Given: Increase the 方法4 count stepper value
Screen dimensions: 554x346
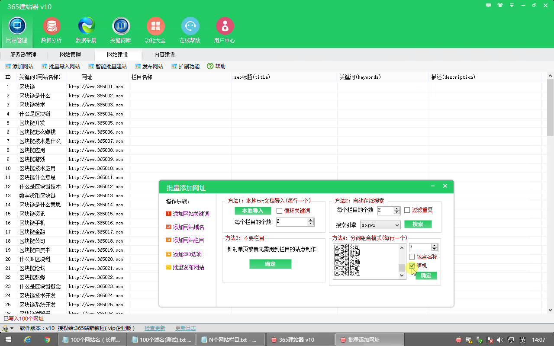Looking at the screenshot, I should pyautogui.click(x=435, y=246).
